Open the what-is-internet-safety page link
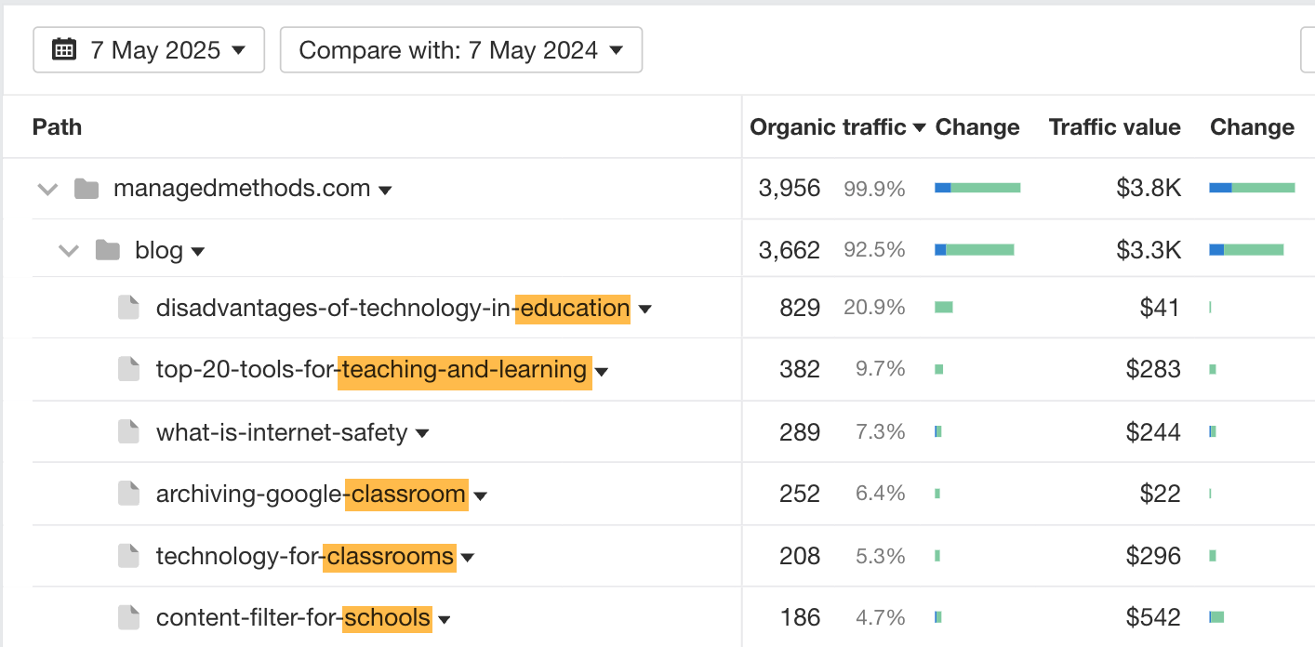The image size is (1315, 647). pyautogui.click(x=282, y=432)
